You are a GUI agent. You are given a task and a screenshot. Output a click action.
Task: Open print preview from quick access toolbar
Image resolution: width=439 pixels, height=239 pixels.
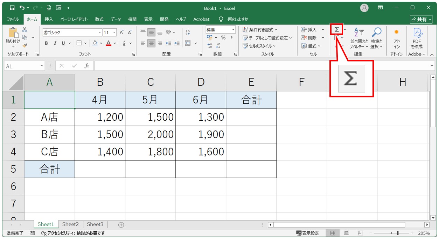tap(49, 8)
